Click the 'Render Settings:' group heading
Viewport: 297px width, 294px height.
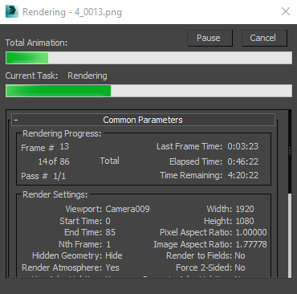[55, 194]
